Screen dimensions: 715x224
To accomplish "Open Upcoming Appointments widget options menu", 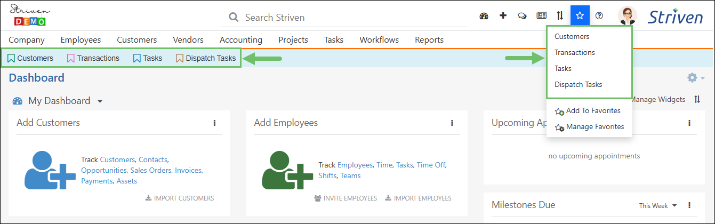I will pos(689,123).
